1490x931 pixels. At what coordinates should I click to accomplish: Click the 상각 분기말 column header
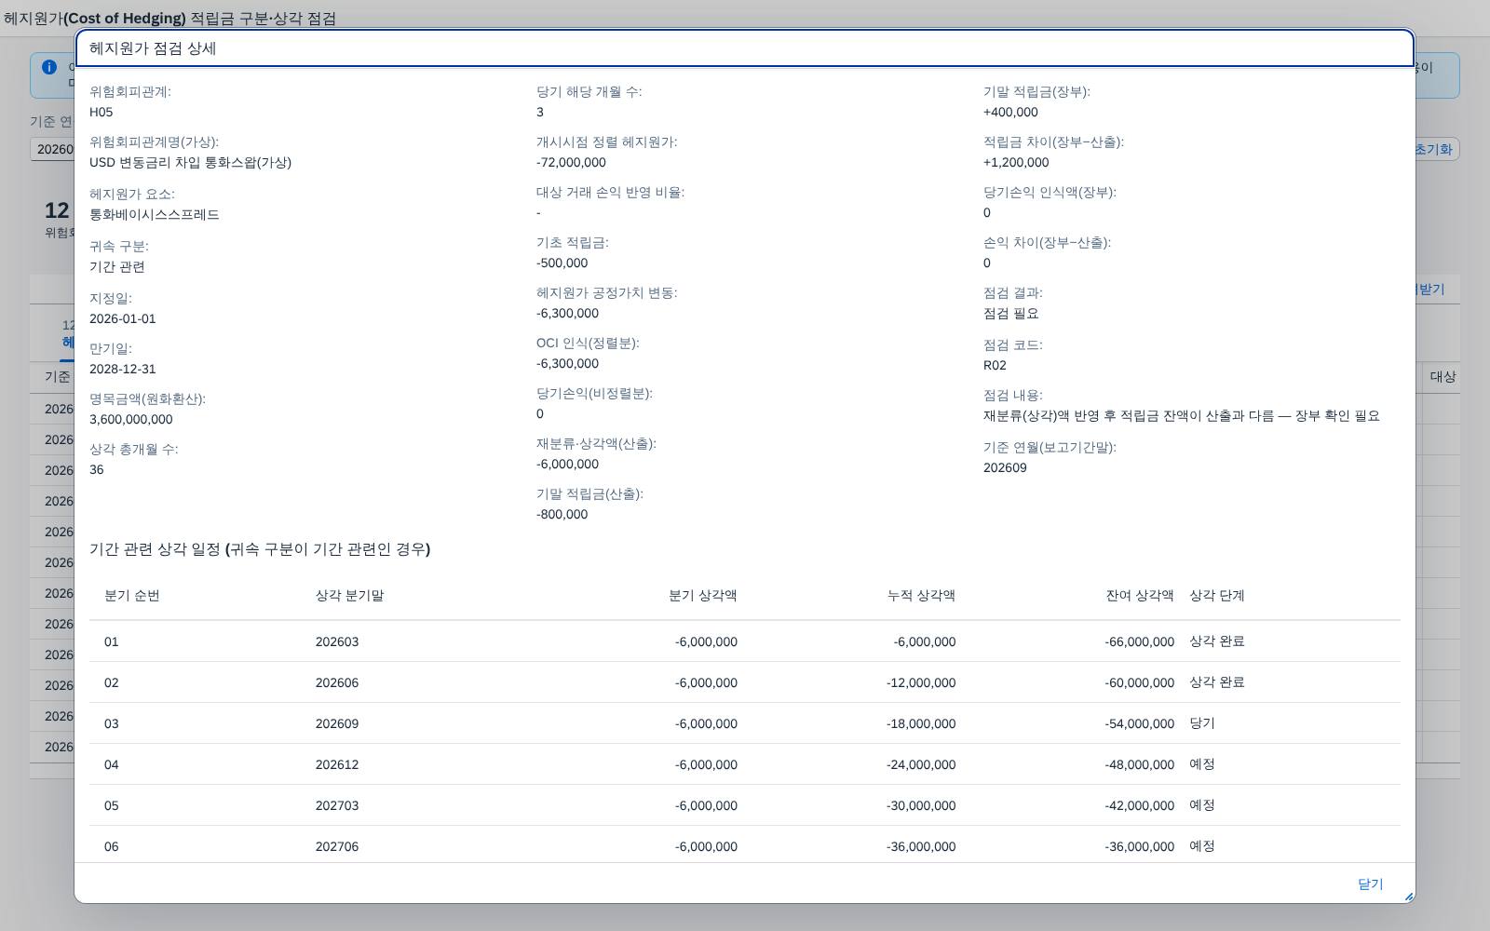click(350, 595)
